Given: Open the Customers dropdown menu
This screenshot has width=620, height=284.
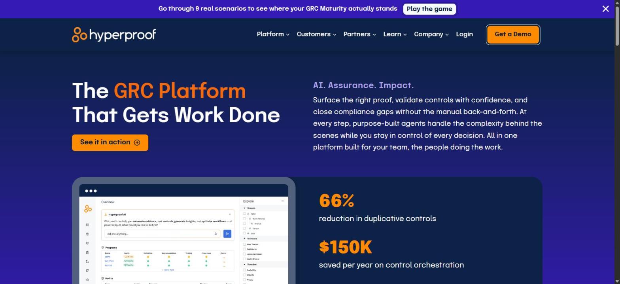Looking at the screenshot, I should tap(316, 34).
